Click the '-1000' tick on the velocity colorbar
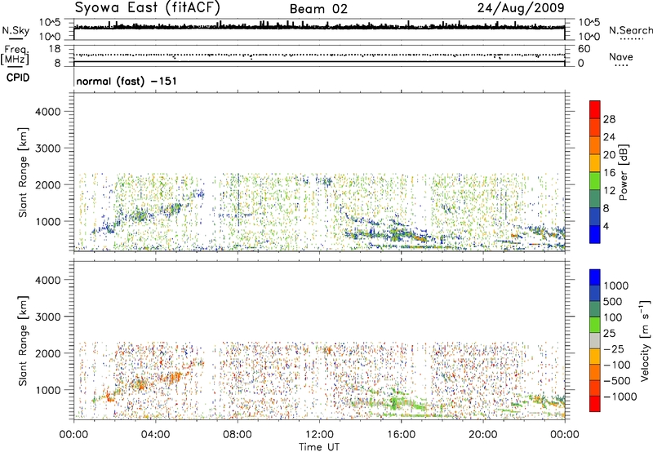Image resolution: width=653 pixels, height=452 pixels. (x=620, y=397)
